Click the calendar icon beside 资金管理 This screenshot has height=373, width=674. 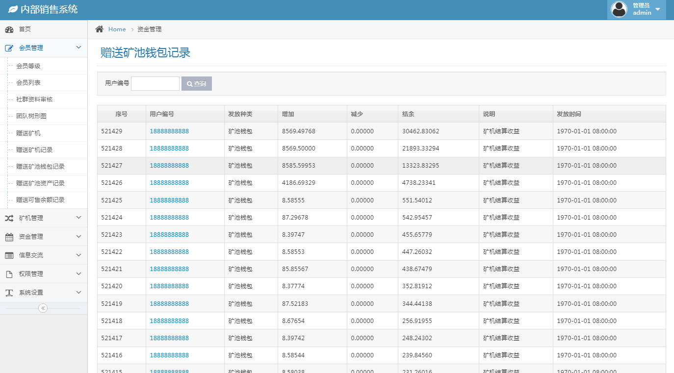(x=9, y=237)
